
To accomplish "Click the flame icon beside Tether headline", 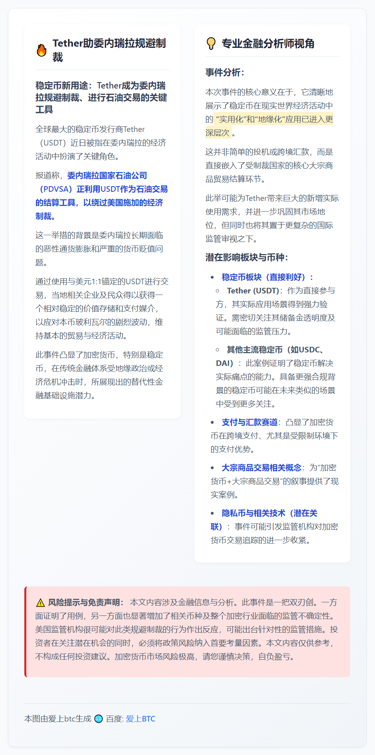I will [x=41, y=50].
